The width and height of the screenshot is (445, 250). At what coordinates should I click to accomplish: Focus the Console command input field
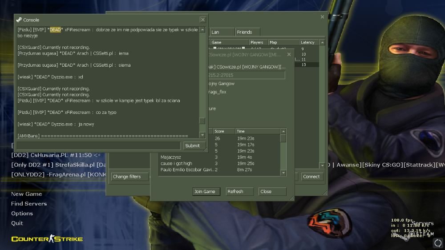(x=98, y=145)
